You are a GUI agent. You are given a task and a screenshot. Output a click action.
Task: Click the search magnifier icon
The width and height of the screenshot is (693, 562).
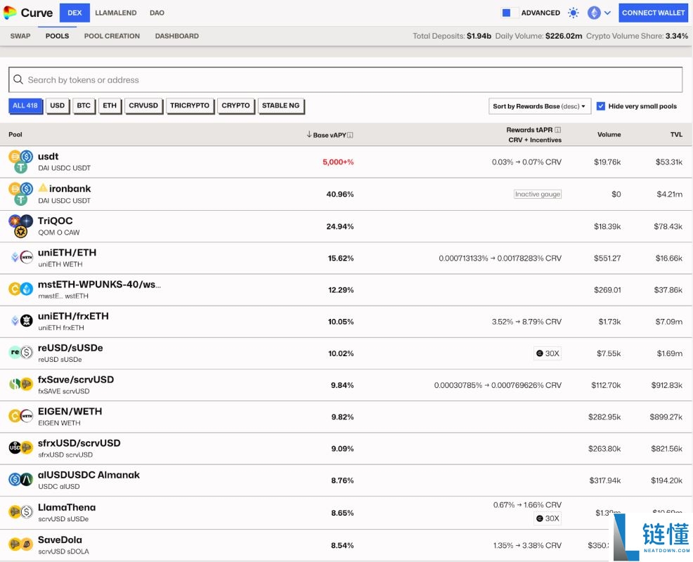tap(18, 79)
